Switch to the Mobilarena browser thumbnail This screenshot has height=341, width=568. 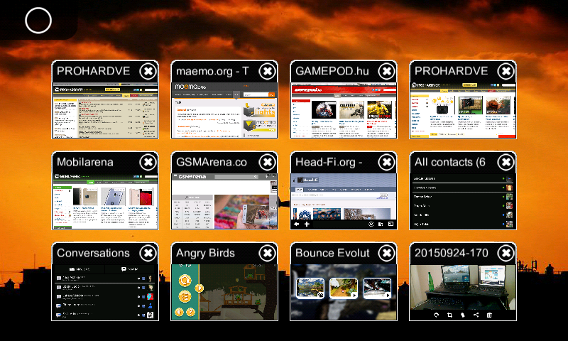point(105,202)
